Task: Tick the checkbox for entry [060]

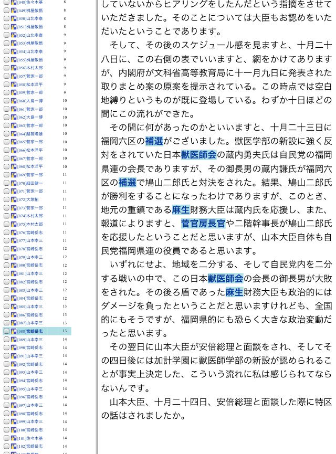Action: pos(6,101)
